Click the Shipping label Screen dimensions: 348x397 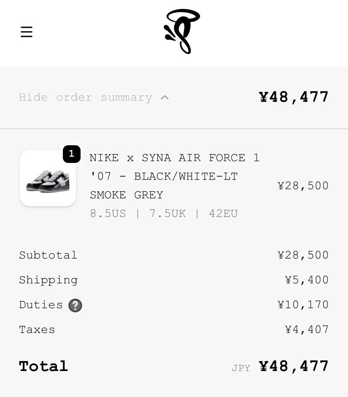coord(48,280)
